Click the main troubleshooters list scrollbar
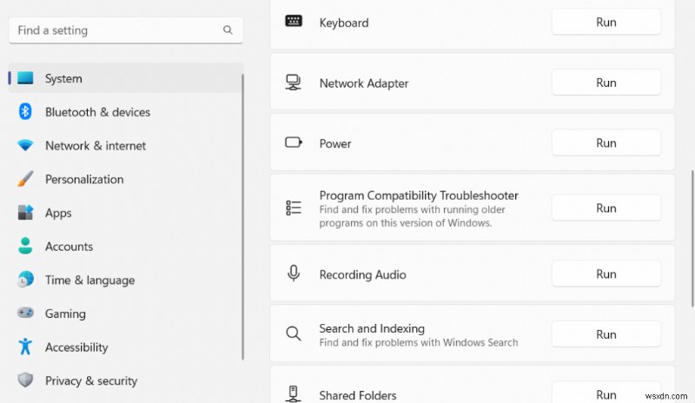 692,238
